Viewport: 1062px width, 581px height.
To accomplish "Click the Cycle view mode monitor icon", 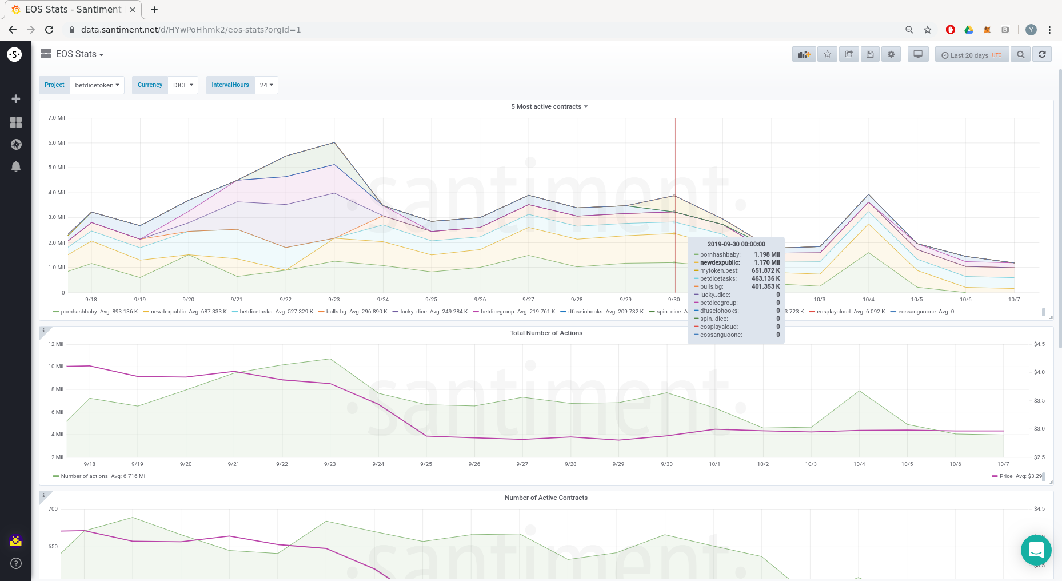I will coord(918,54).
